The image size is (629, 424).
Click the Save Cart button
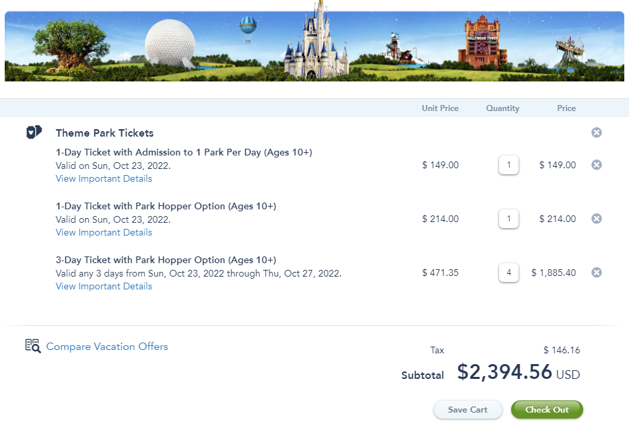(467, 409)
